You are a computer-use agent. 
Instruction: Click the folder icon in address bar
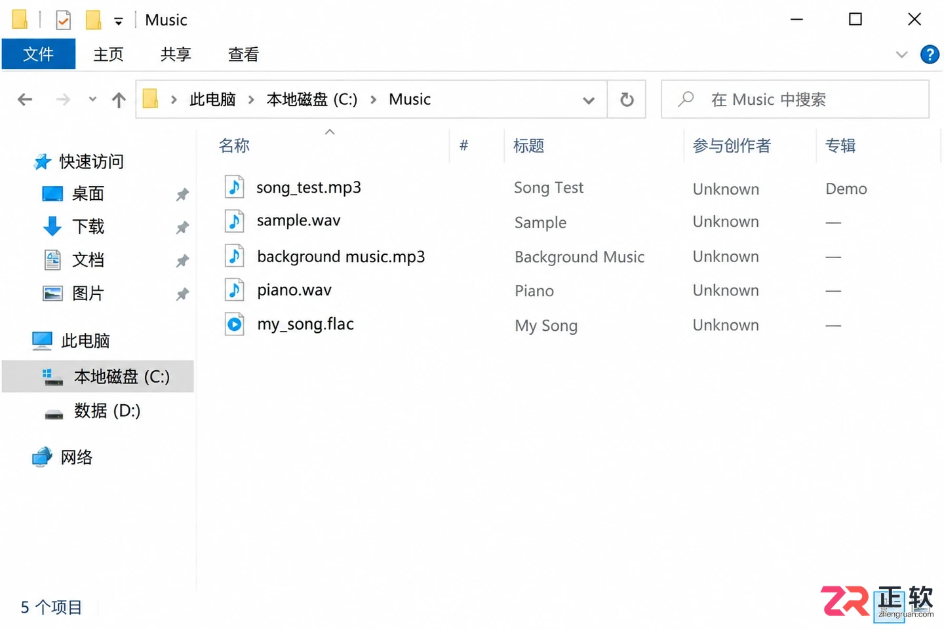click(x=151, y=99)
